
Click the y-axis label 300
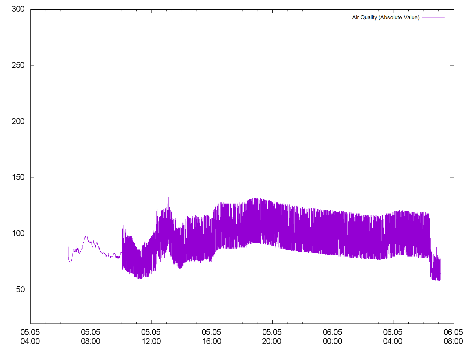18,9
